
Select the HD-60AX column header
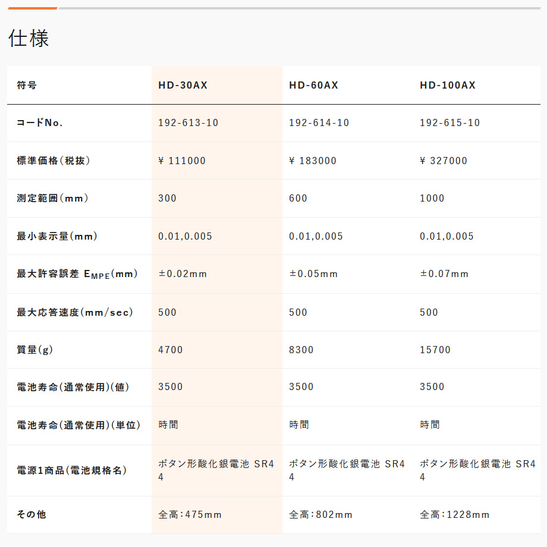pyautogui.click(x=313, y=85)
